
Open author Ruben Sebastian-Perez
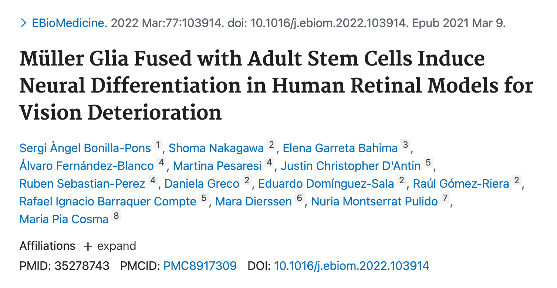tap(82, 184)
